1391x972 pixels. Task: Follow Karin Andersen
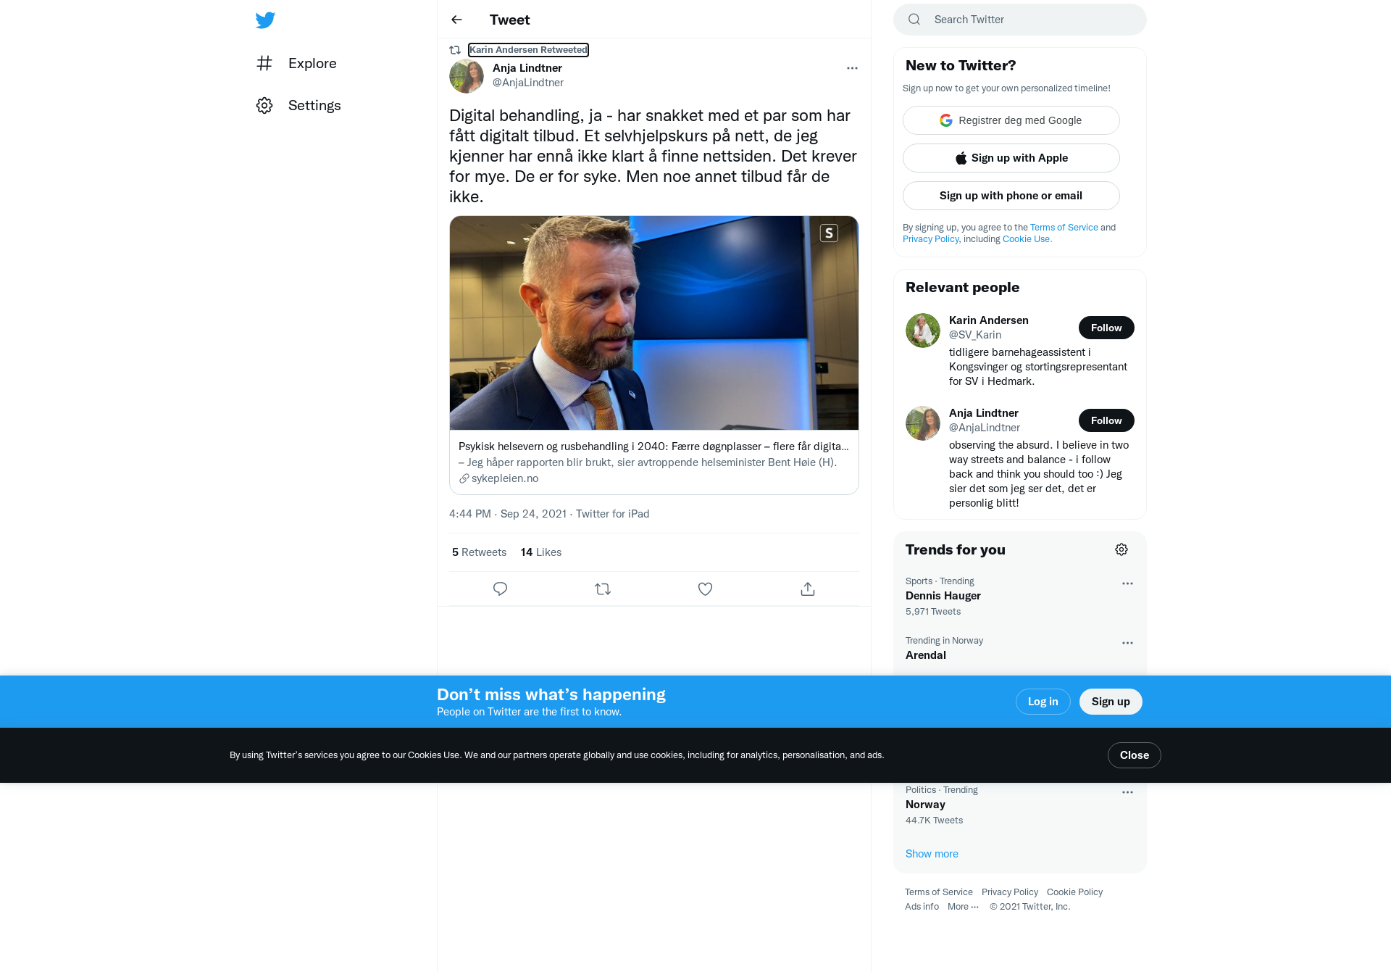click(1106, 328)
